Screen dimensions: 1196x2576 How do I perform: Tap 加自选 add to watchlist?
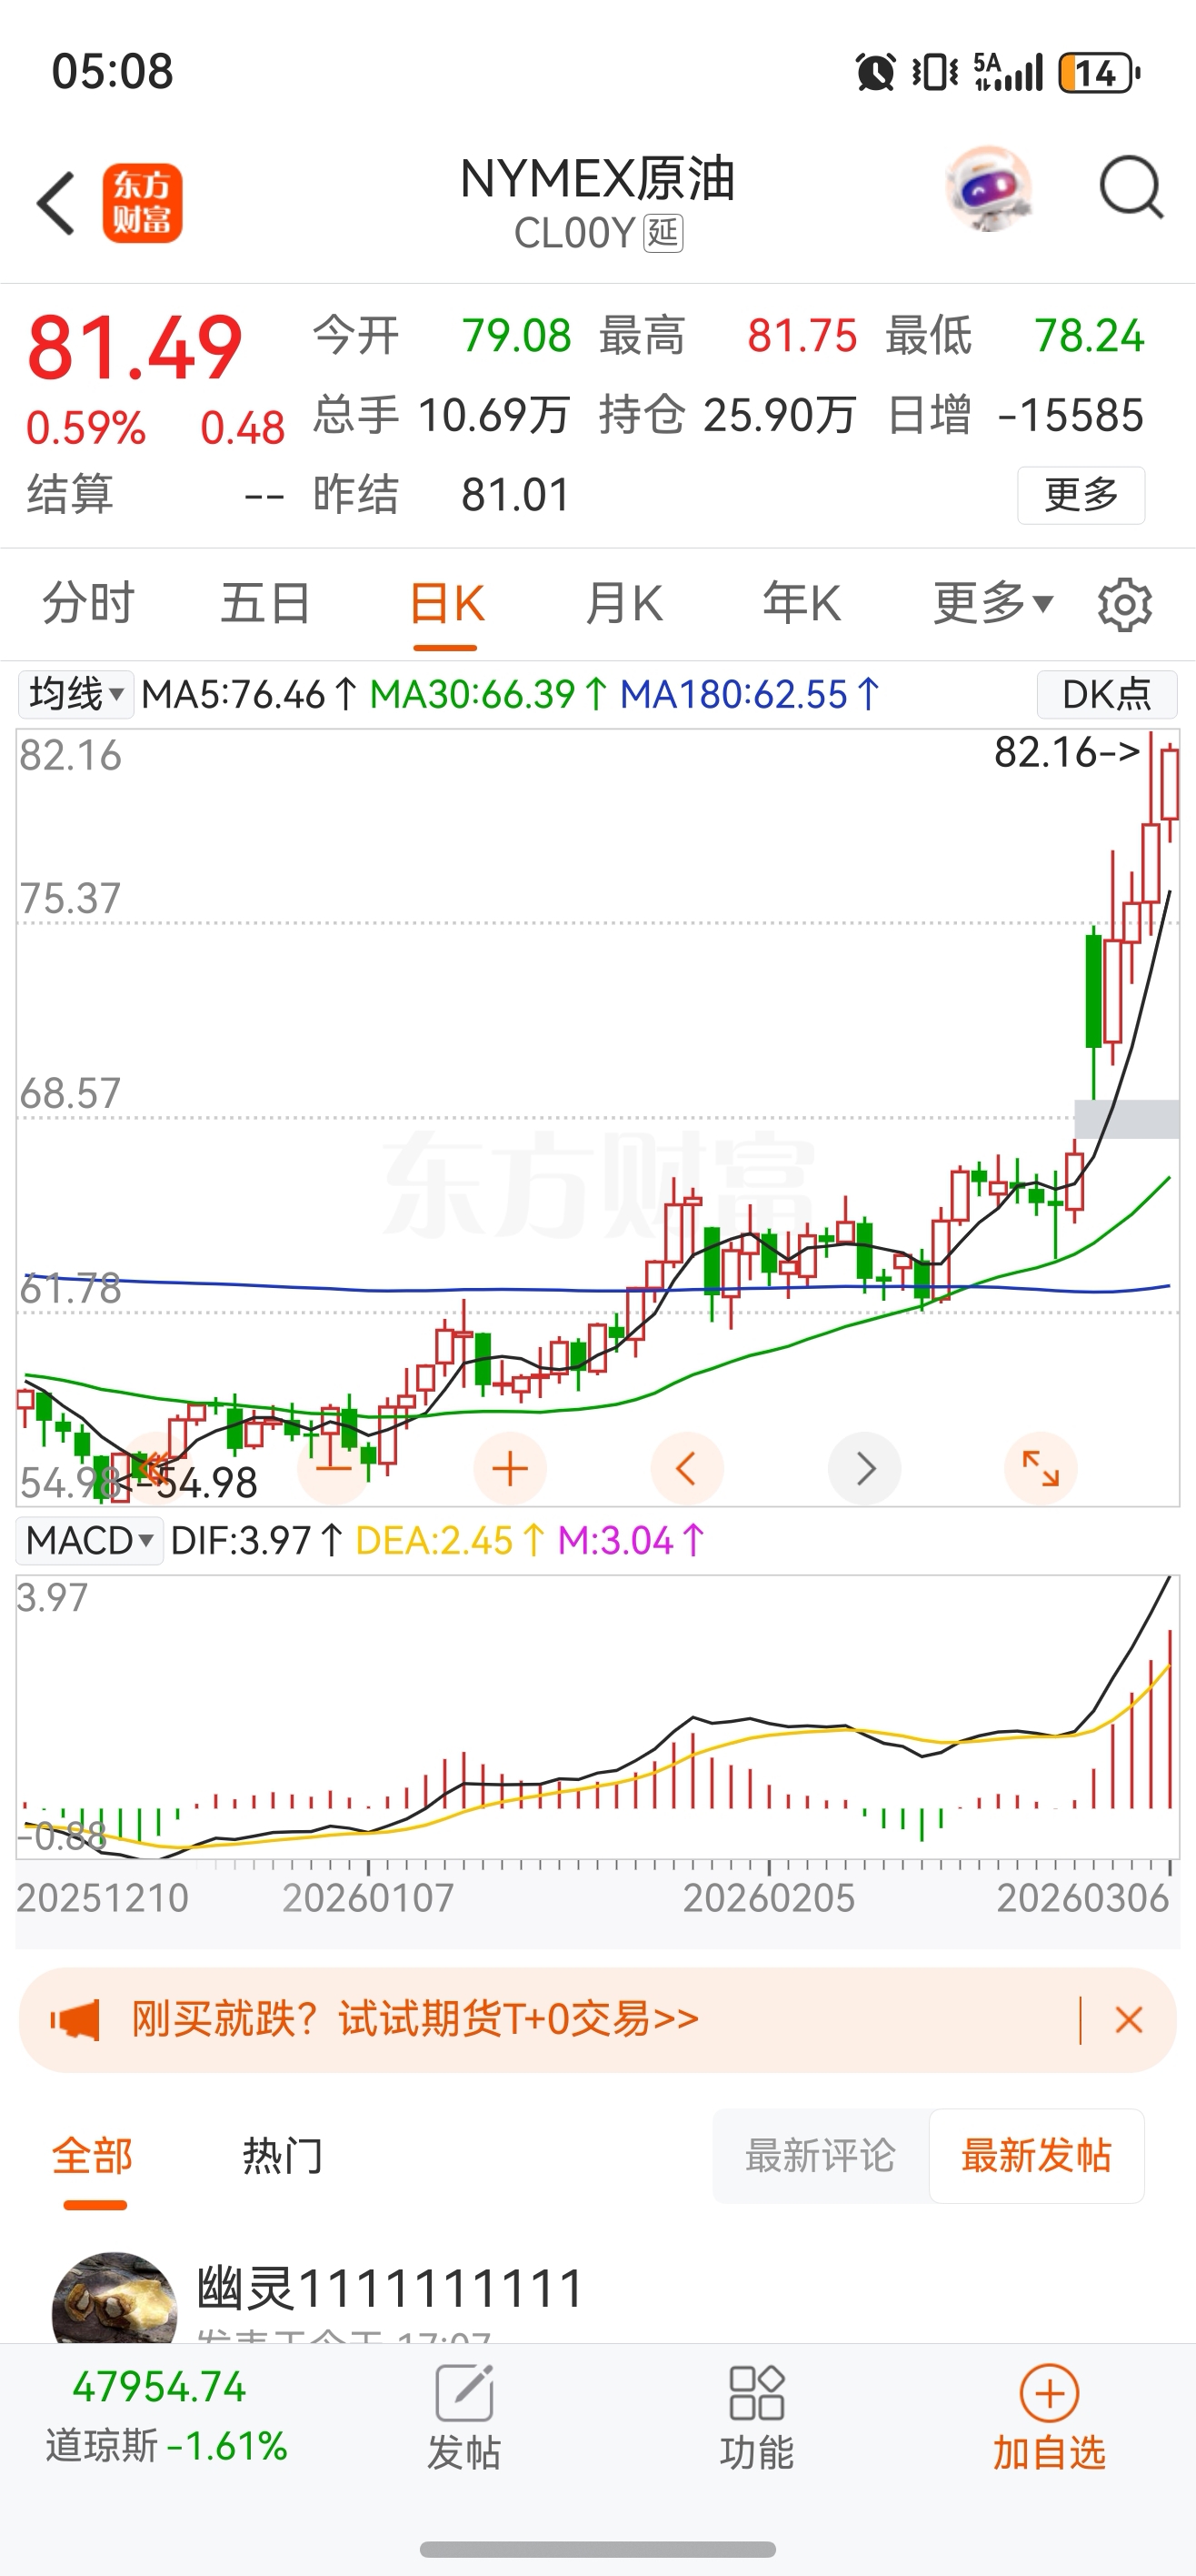(x=1049, y=2418)
